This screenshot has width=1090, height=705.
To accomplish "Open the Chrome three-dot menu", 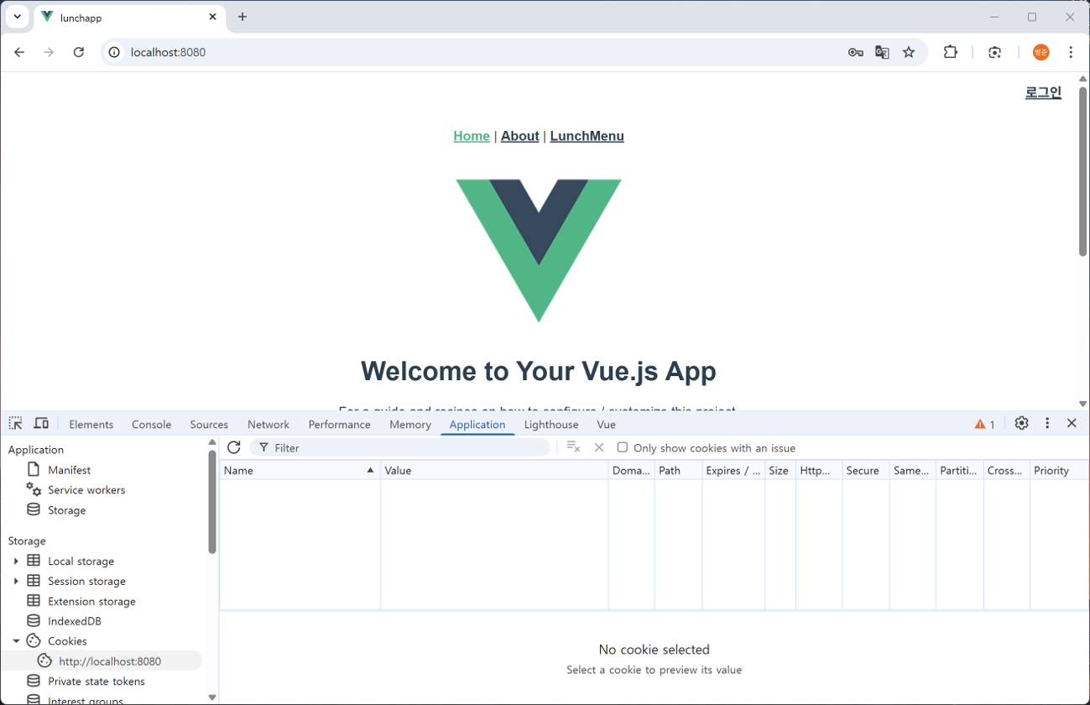I will tap(1071, 52).
